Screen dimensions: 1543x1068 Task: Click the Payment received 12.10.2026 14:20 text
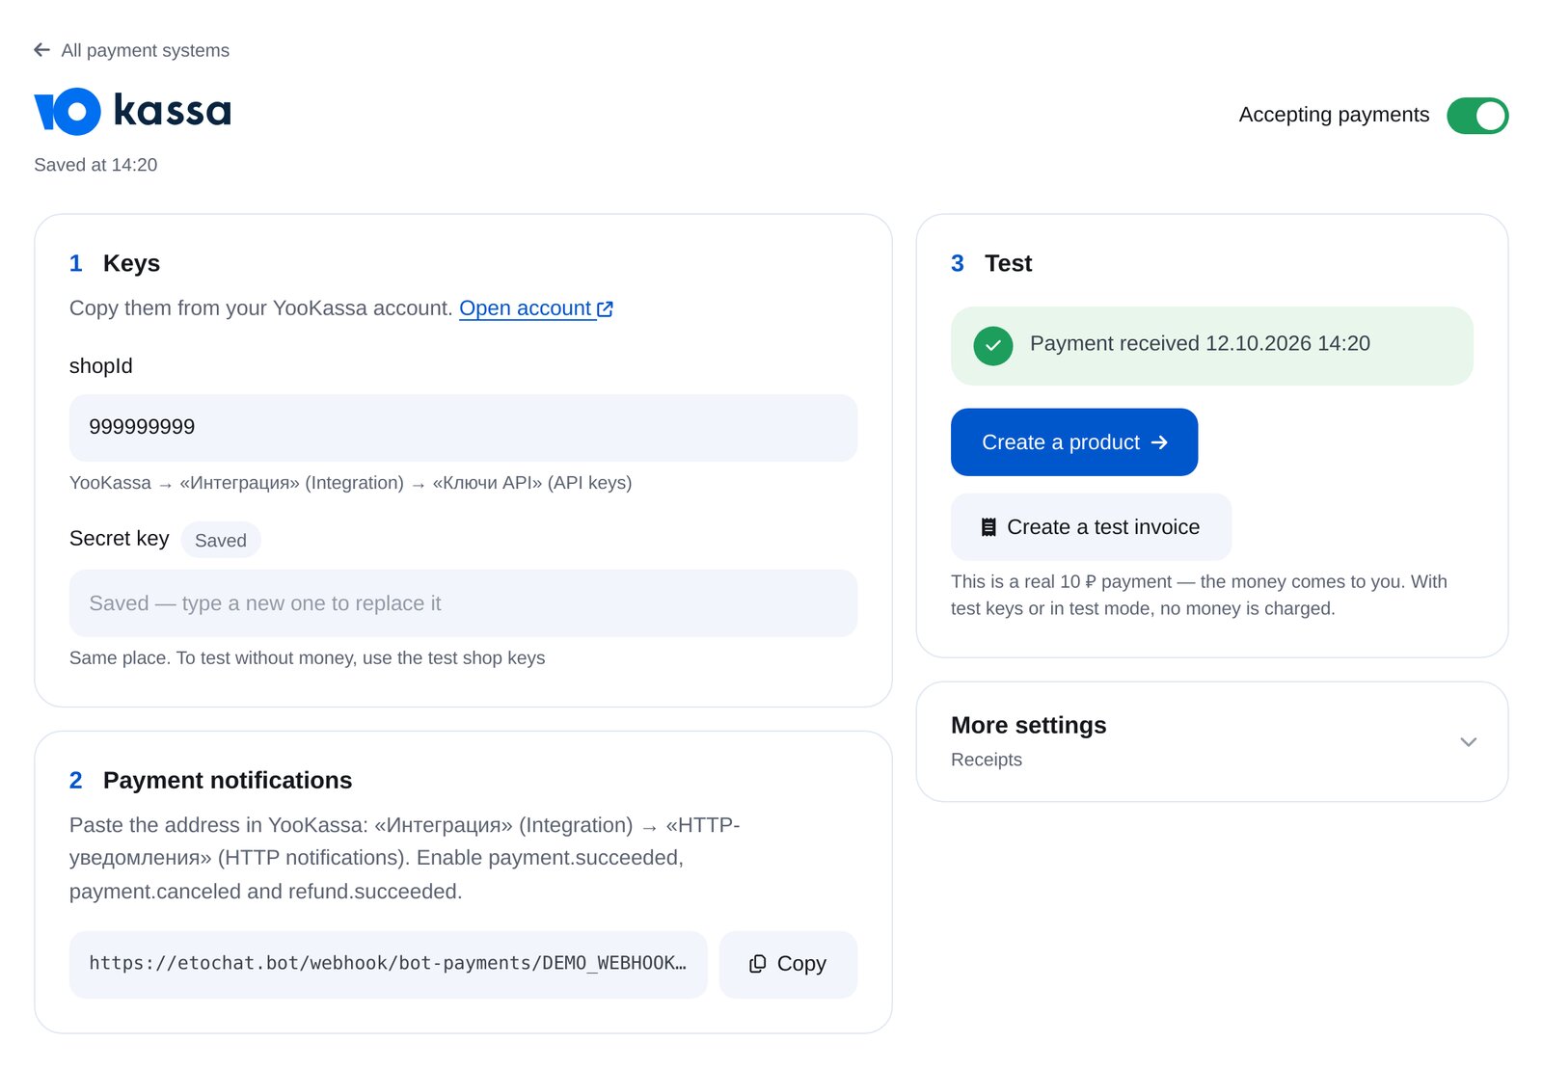1200,343
